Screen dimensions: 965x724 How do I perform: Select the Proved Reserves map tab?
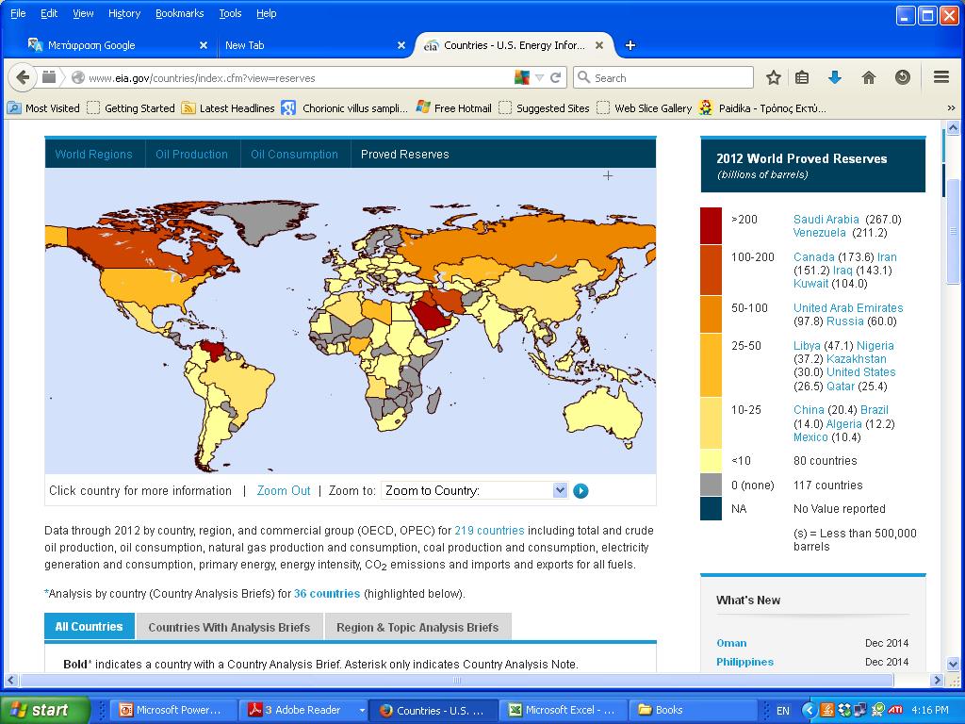click(x=405, y=155)
